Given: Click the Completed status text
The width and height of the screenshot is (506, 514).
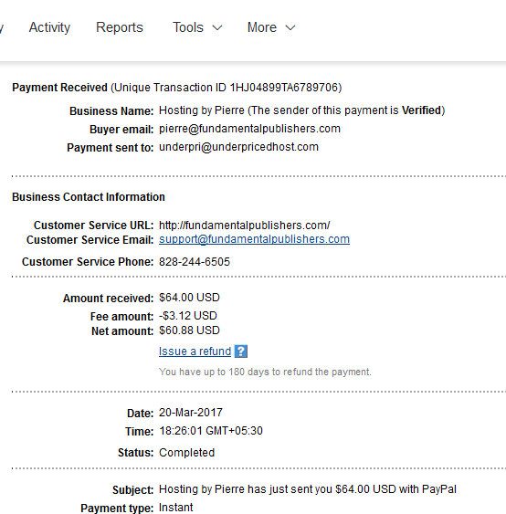Looking at the screenshot, I should point(186,453).
